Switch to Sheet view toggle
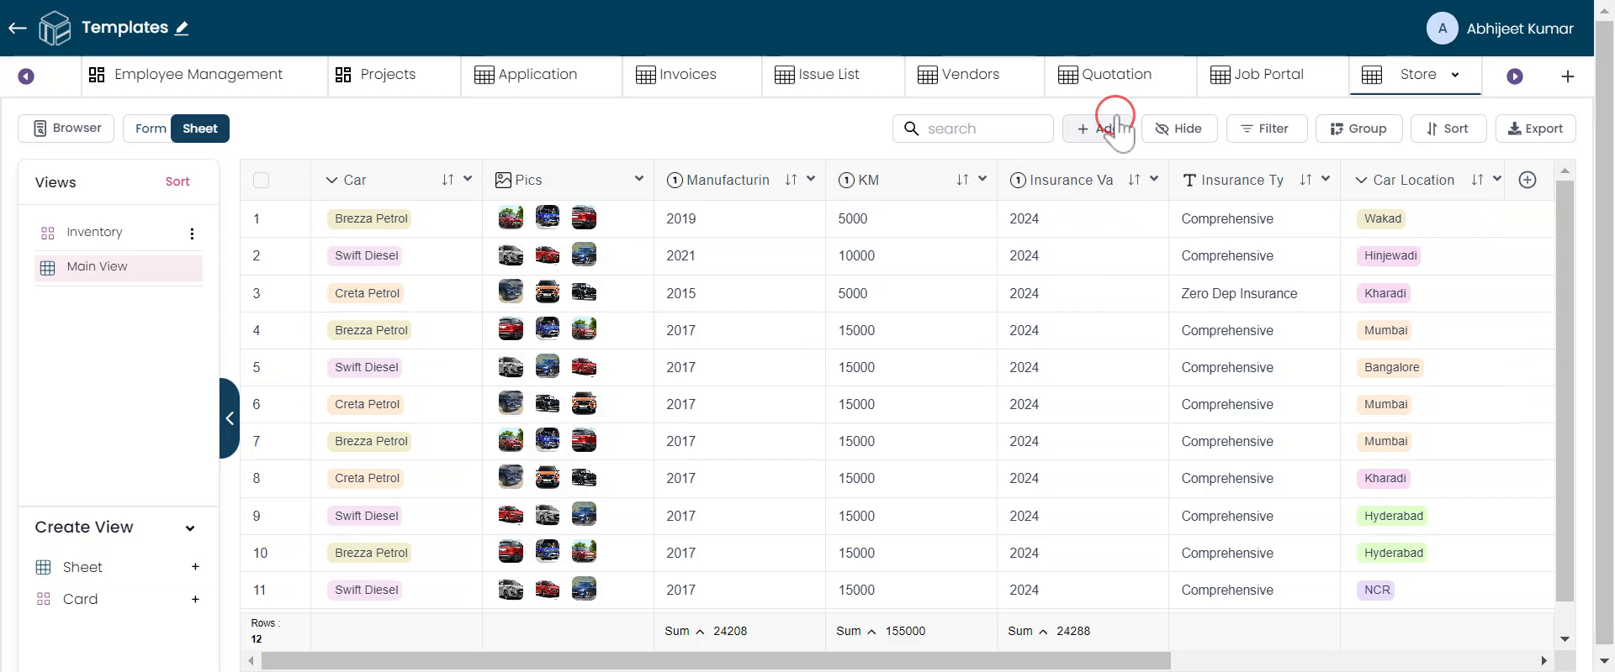 coord(200,129)
